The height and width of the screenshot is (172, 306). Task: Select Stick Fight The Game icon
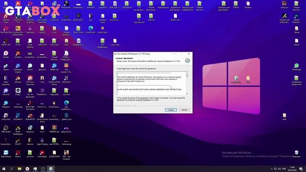pos(30,105)
